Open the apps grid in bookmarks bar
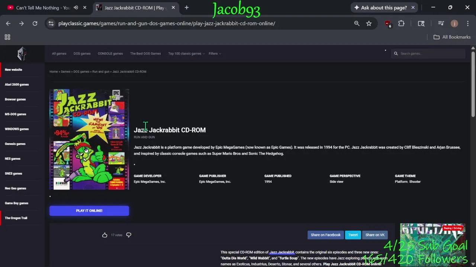Viewport: 476px width, 267px height. click(x=7, y=37)
